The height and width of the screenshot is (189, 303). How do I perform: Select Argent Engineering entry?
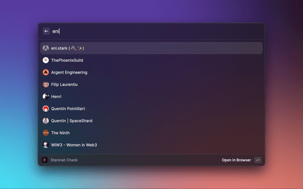tap(151, 72)
